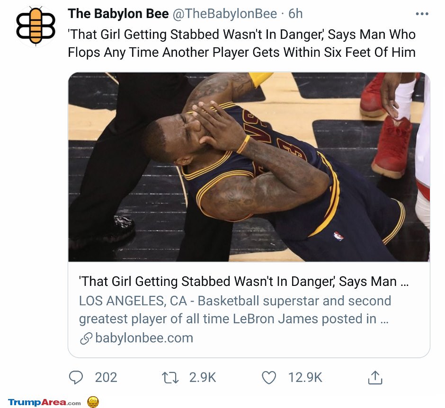The height and width of the screenshot is (408, 445).
Task: Like the tweet with heart icon
Action: pyautogui.click(x=268, y=378)
